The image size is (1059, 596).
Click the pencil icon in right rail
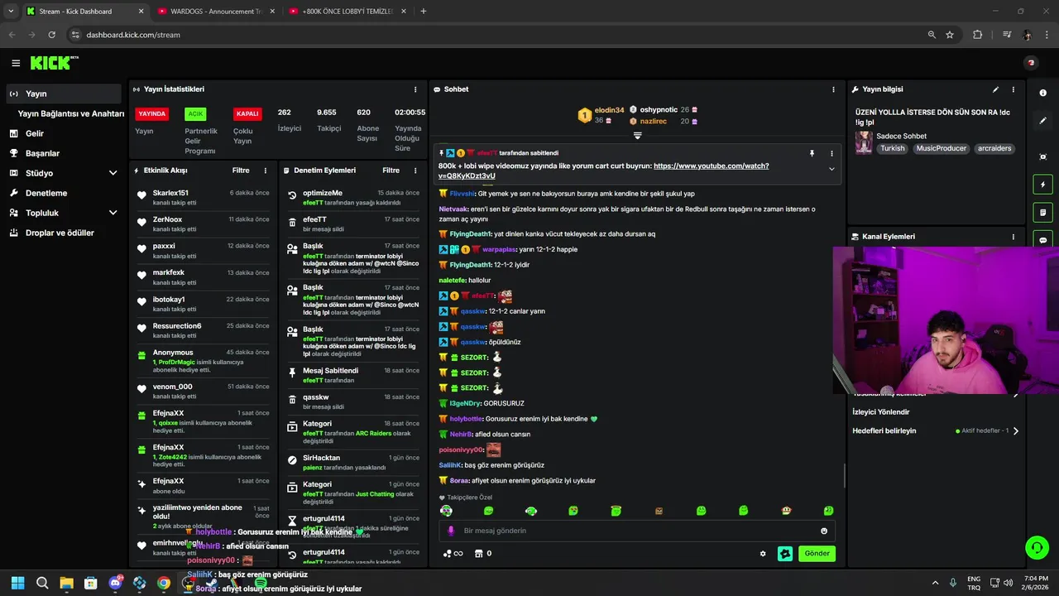1043,121
